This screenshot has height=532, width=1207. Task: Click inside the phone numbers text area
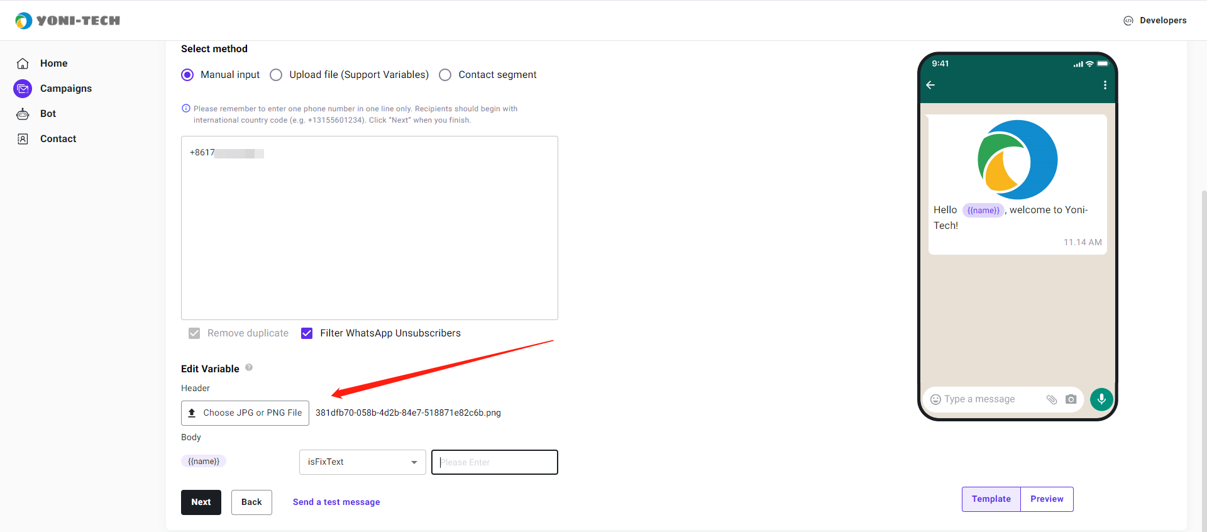pyautogui.click(x=370, y=228)
